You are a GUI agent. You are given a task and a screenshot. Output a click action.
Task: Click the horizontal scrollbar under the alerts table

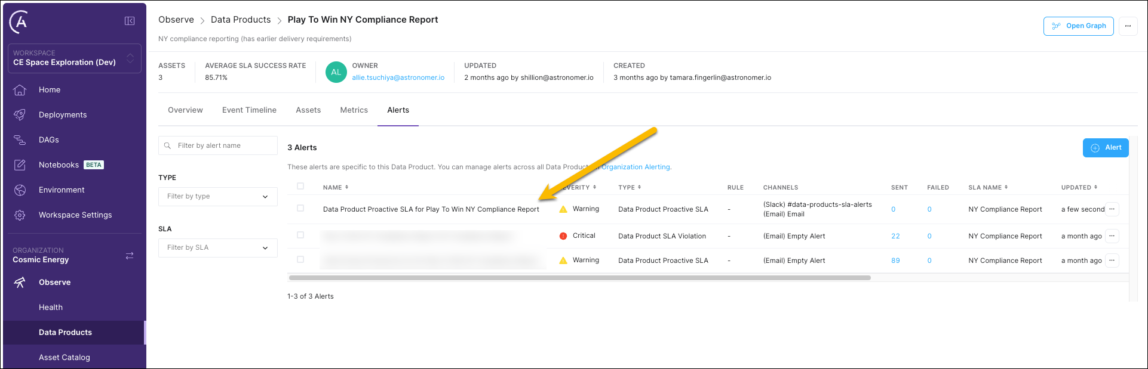tap(579, 278)
